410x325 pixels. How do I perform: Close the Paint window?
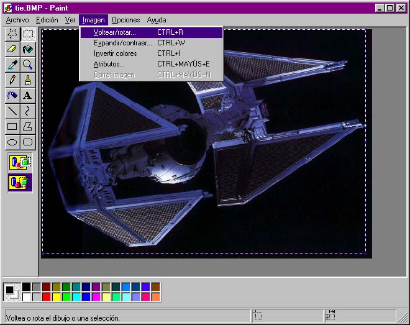(x=401, y=8)
